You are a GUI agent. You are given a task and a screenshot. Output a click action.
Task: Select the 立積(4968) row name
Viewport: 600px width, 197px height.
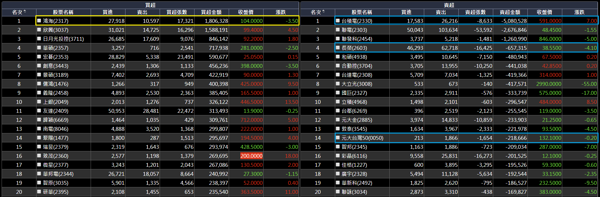pyautogui.click(x=354, y=102)
